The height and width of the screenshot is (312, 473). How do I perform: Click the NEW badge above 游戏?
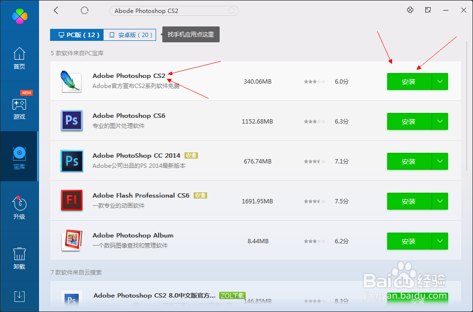(x=26, y=93)
